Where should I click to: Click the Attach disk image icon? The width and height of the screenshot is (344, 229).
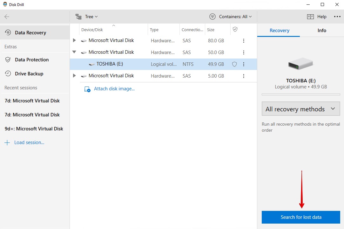tap(87, 89)
